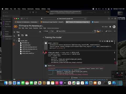Open Safari share icon in toolbar
This screenshot has height=94, width=126.
[109, 18]
